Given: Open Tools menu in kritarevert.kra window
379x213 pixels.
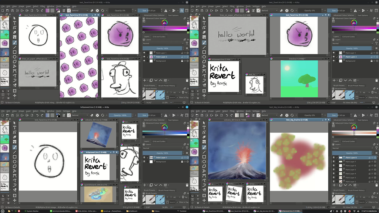Looking at the screenshot, I should click(x=59, y=111).
